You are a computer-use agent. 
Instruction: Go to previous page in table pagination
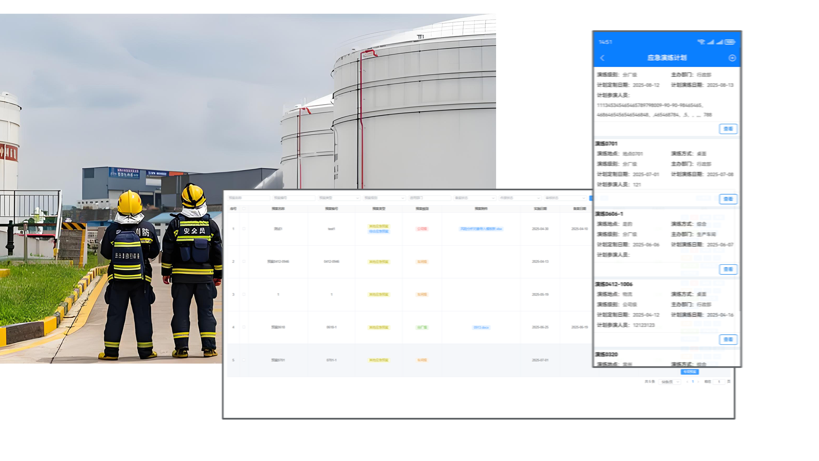point(687,382)
